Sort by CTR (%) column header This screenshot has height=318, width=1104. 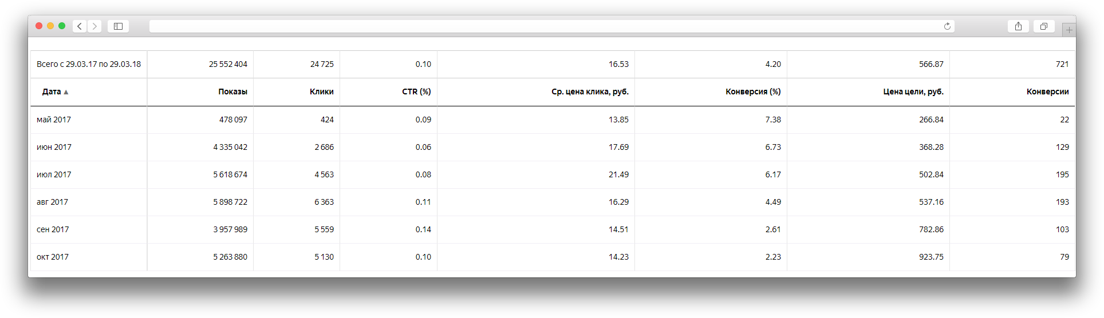[x=416, y=92]
